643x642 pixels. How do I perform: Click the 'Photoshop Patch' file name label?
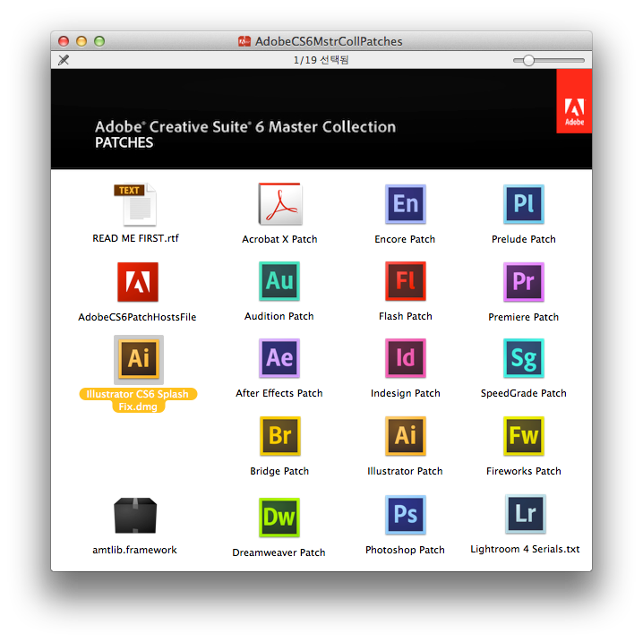click(405, 550)
